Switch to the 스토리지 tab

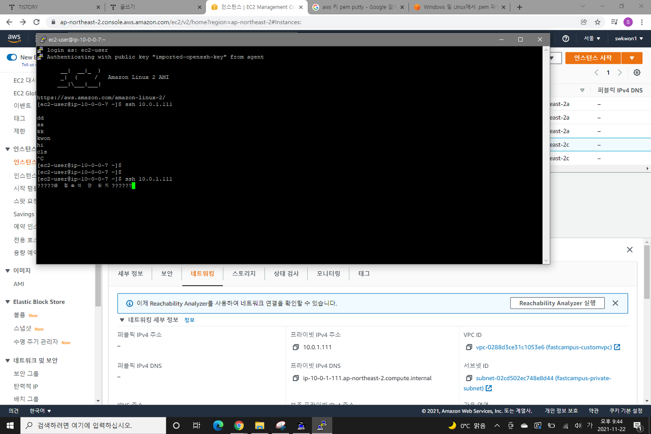[244, 273]
